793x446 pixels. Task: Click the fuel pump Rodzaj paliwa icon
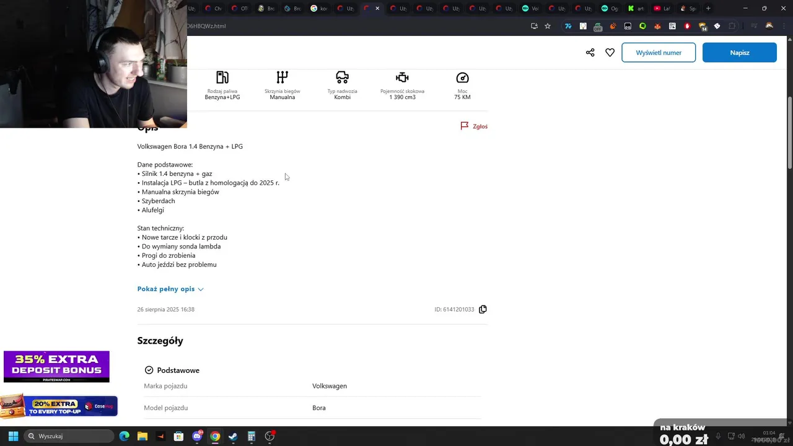pyautogui.click(x=222, y=77)
